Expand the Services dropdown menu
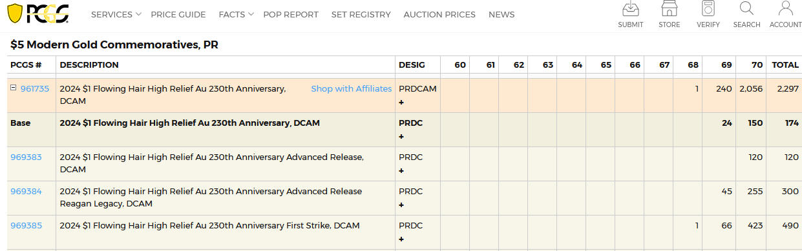802x251 pixels. (116, 14)
